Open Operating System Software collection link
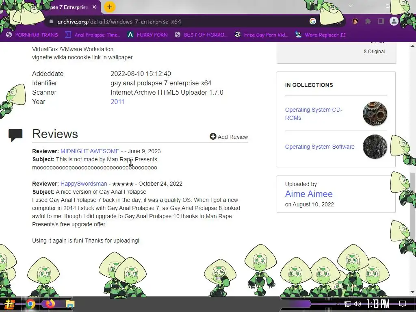This screenshot has width=416, height=312. coord(320,147)
